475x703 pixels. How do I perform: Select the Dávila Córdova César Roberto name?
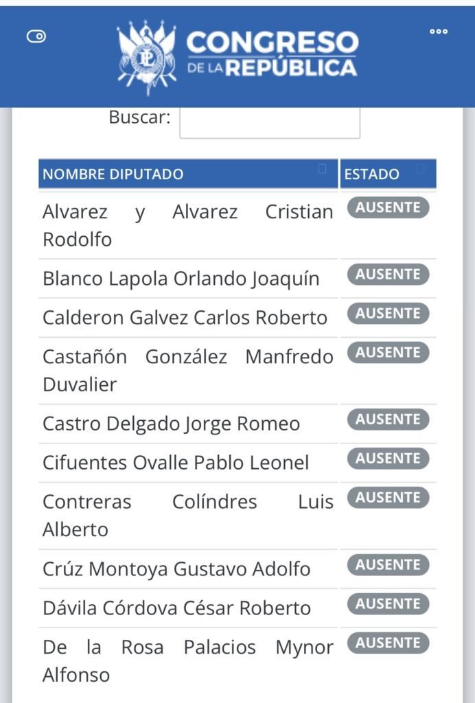[177, 608]
